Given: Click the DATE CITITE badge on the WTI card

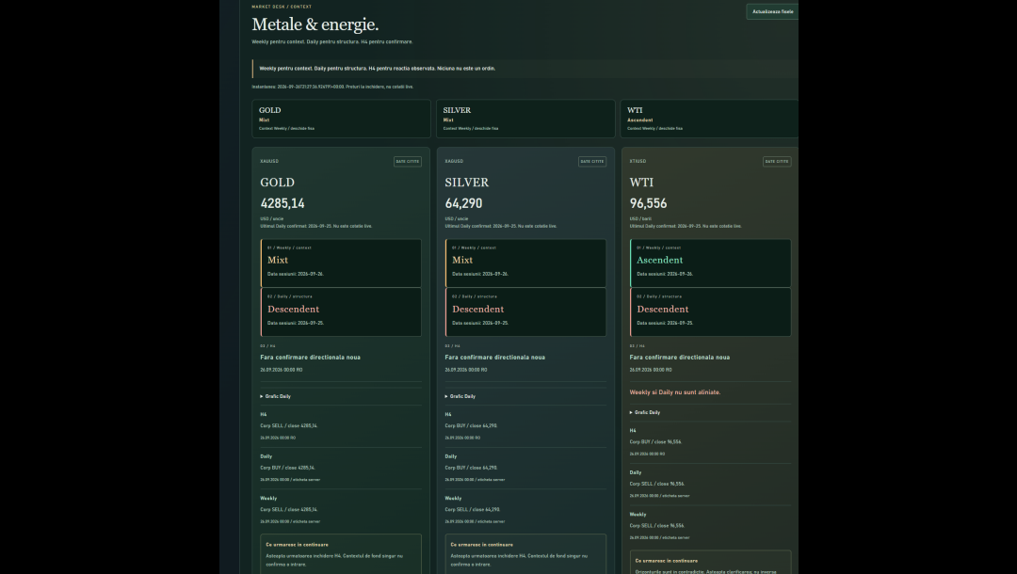Looking at the screenshot, I should click(777, 161).
